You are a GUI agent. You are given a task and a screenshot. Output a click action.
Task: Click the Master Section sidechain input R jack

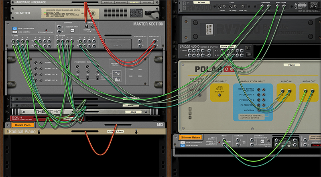(x=59, y=31)
